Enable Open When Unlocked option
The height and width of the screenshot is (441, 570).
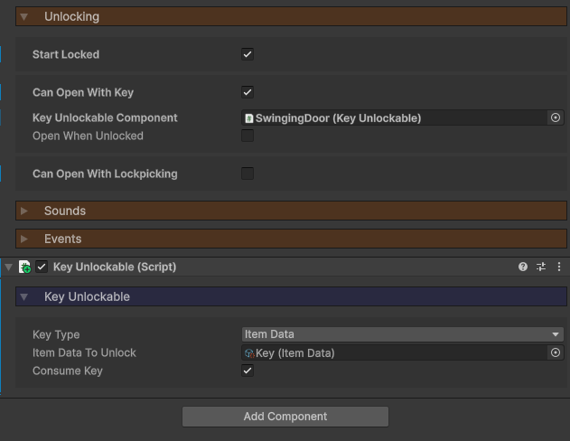(x=248, y=136)
